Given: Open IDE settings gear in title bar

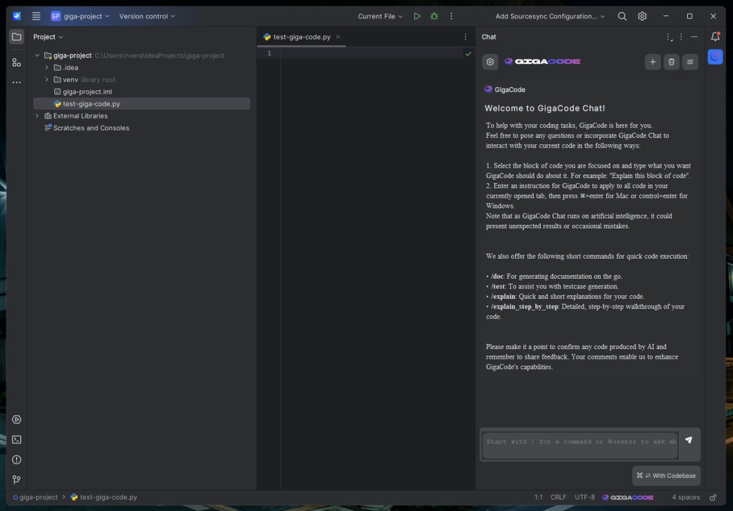Looking at the screenshot, I should (x=642, y=16).
